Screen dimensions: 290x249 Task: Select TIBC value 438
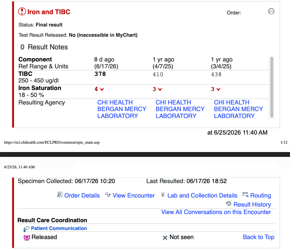coord(216,74)
